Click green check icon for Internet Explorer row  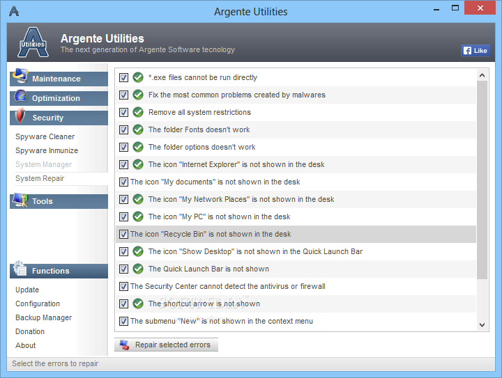138,164
